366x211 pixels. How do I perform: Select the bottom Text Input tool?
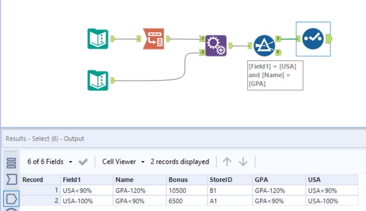(98, 80)
